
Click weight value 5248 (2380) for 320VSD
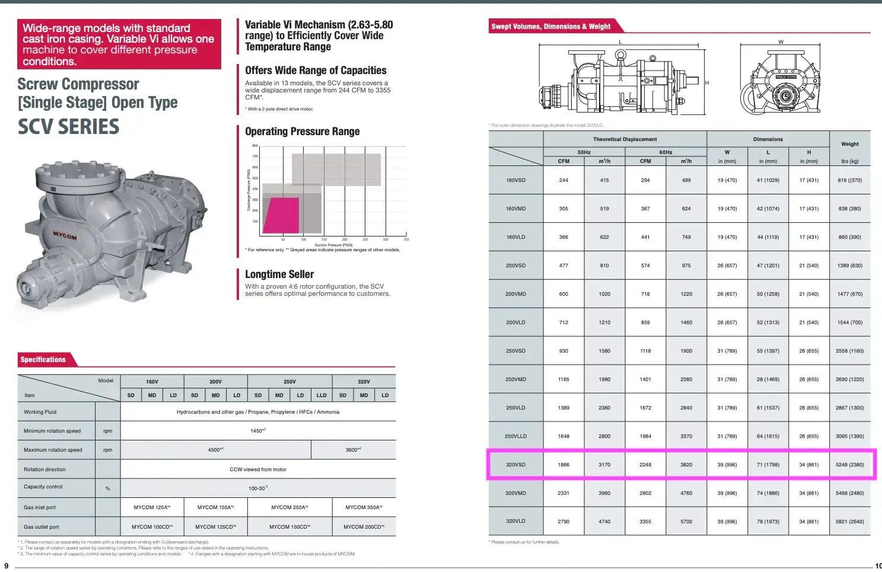(849, 465)
